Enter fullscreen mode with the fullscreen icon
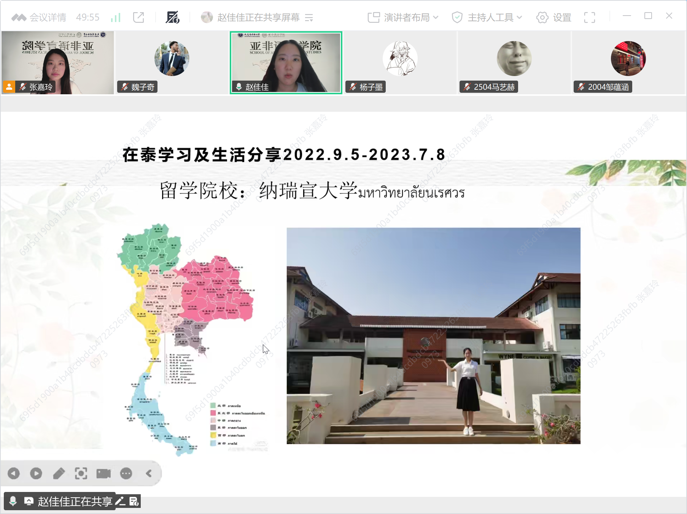The width and height of the screenshot is (687, 514). pos(589,17)
